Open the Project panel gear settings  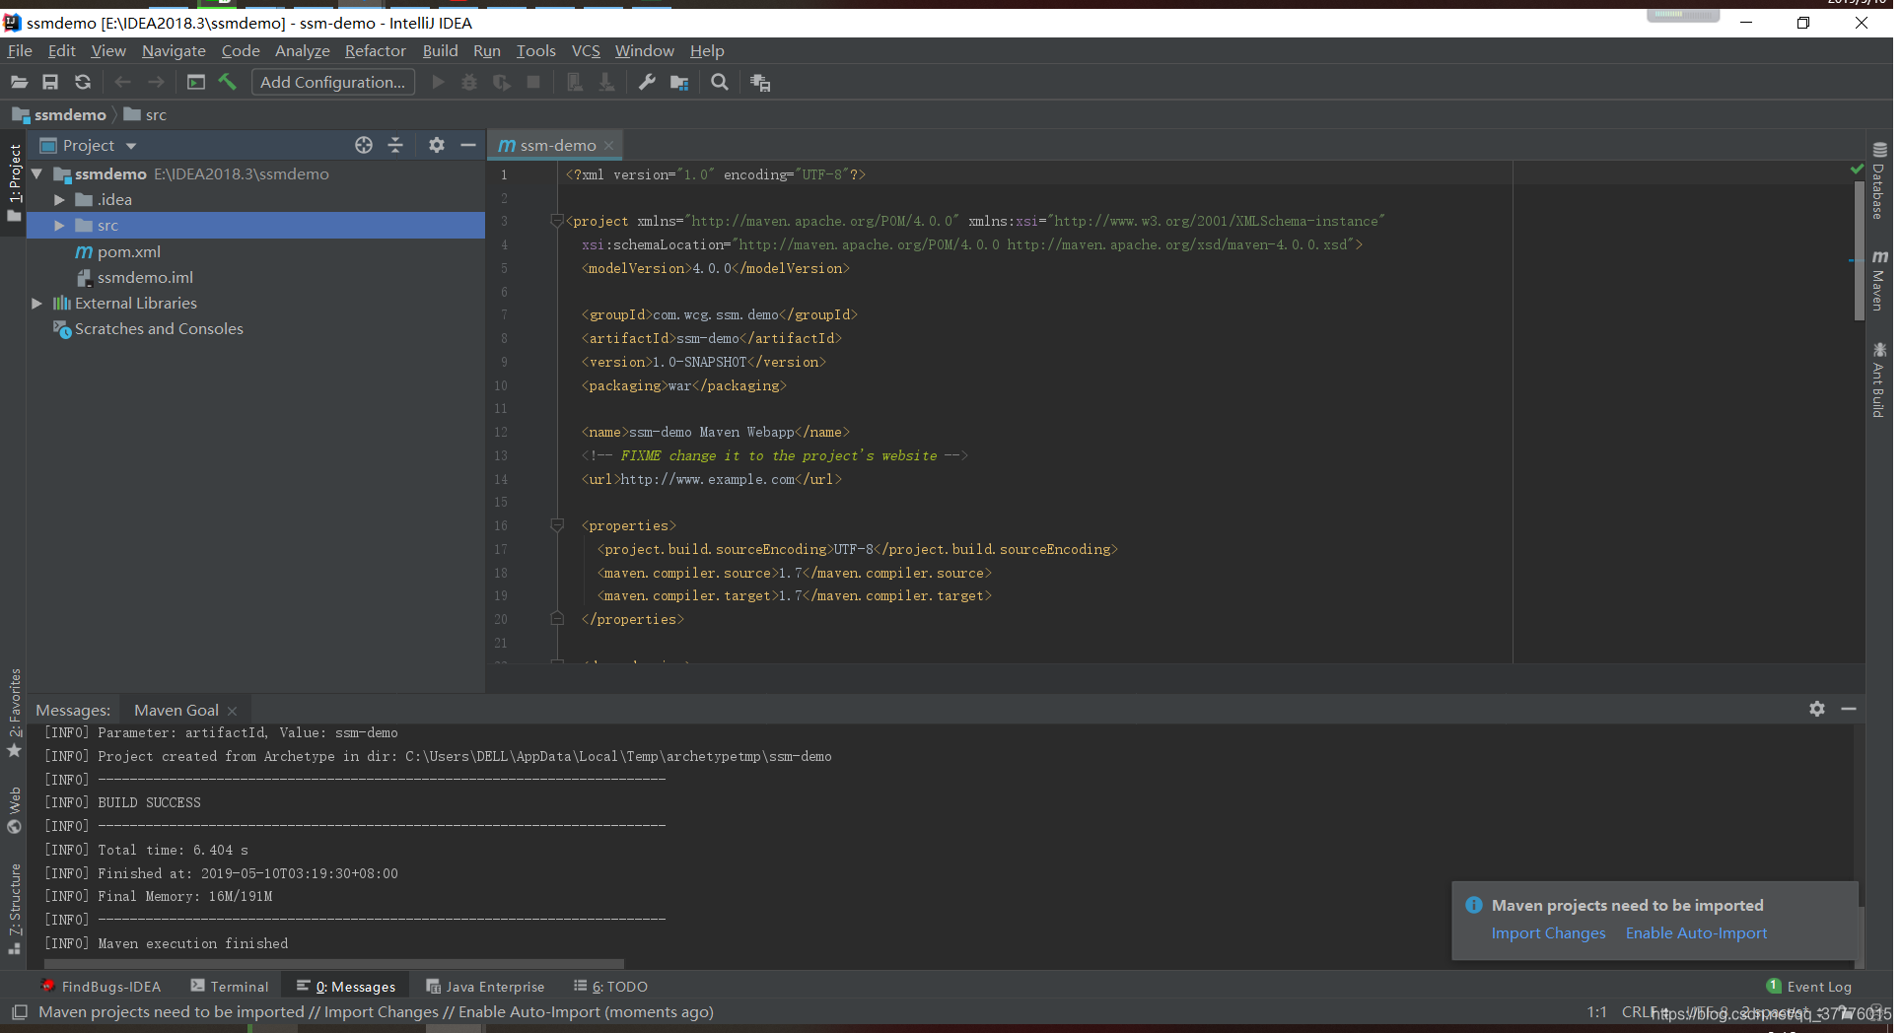coord(437,146)
